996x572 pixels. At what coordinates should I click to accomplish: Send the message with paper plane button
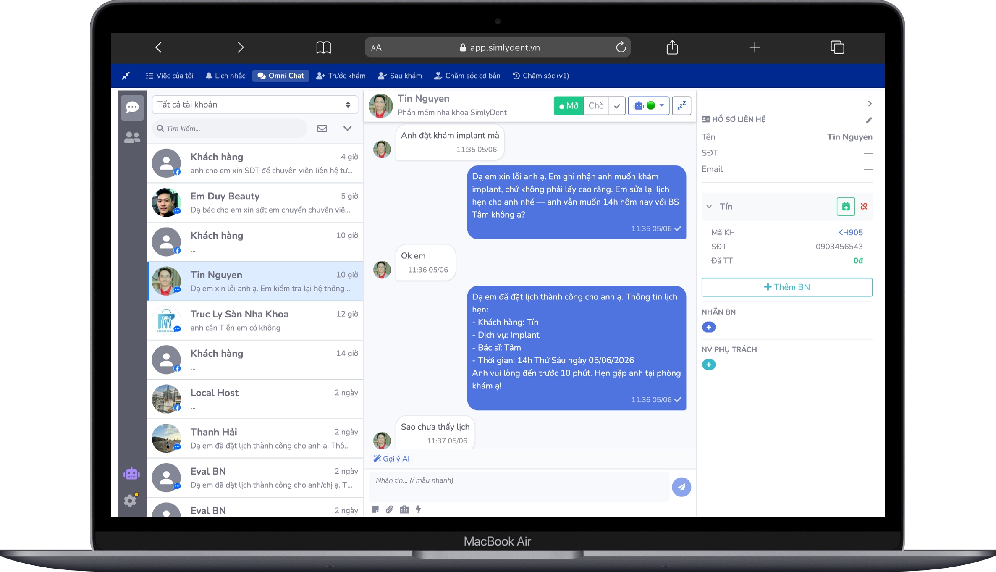(x=681, y=487)
